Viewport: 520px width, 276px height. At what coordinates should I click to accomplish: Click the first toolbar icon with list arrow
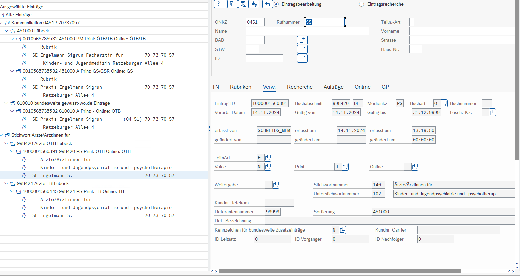221,4
